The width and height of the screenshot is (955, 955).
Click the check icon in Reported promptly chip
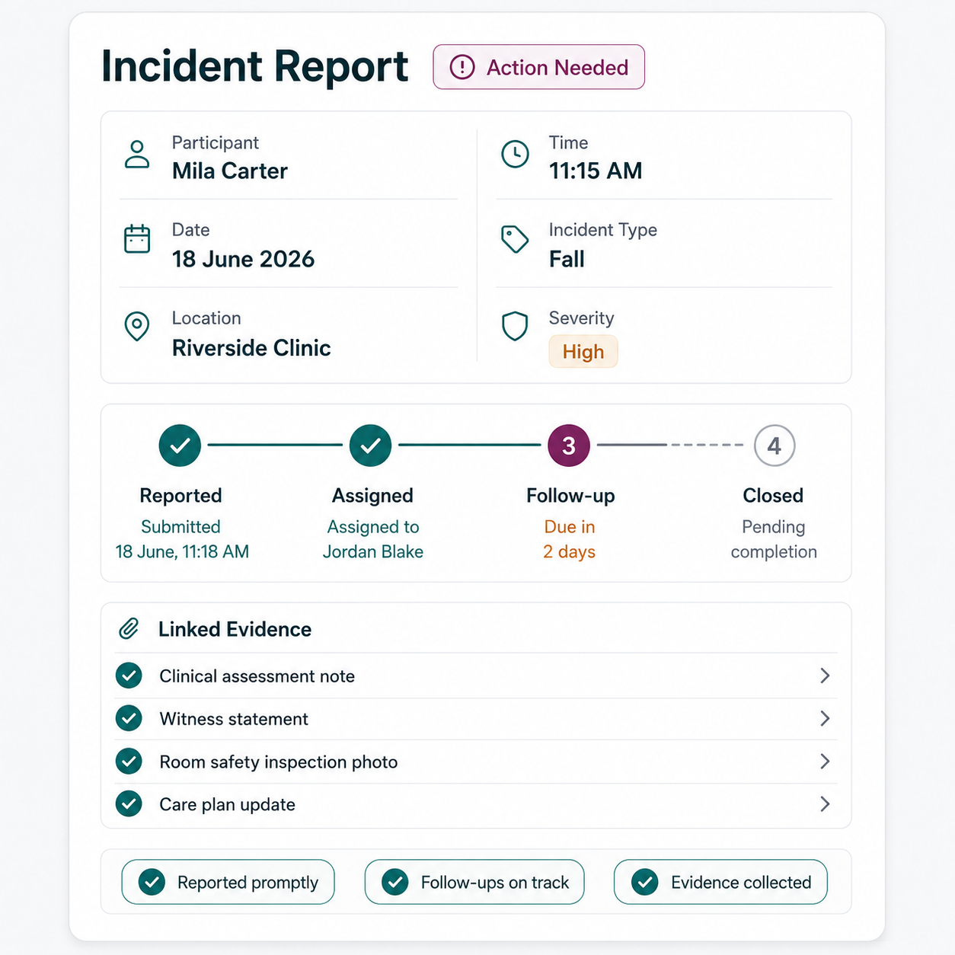click(152, 882)
